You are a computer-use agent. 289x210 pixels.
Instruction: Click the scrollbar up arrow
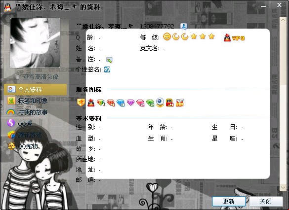(x=283, y=20)
